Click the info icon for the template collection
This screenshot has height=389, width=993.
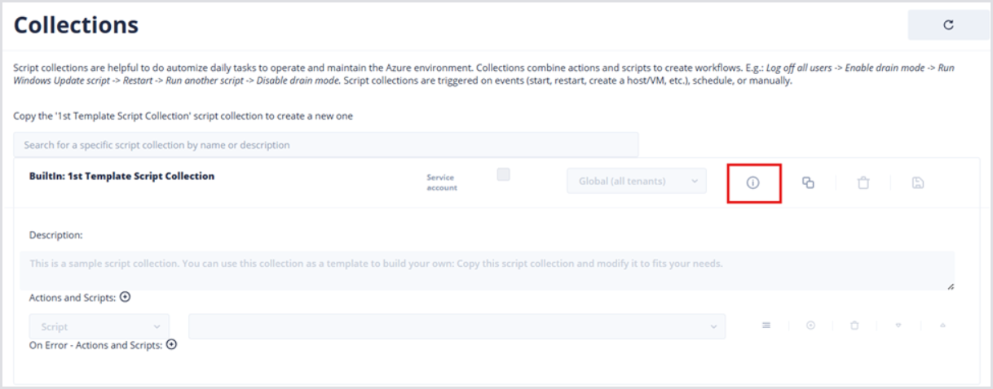752,183
